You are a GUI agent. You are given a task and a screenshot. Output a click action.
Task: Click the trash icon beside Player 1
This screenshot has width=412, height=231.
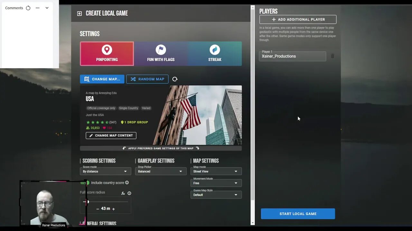pyautogui.click(x=332, y=56)
